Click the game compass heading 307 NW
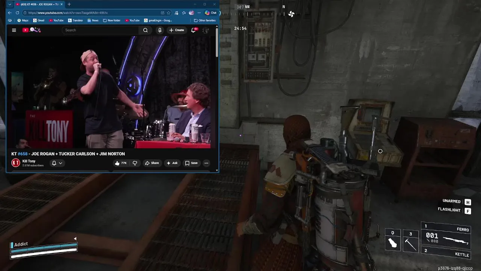Viewport: 481px width, 271px height. (x=243, y=7)
